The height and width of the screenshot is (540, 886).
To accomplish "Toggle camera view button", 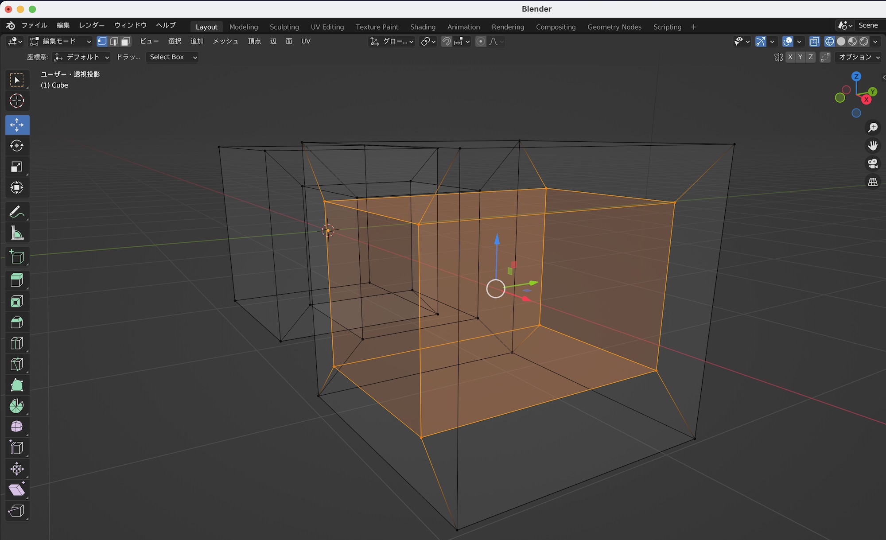I will point(873,163).
